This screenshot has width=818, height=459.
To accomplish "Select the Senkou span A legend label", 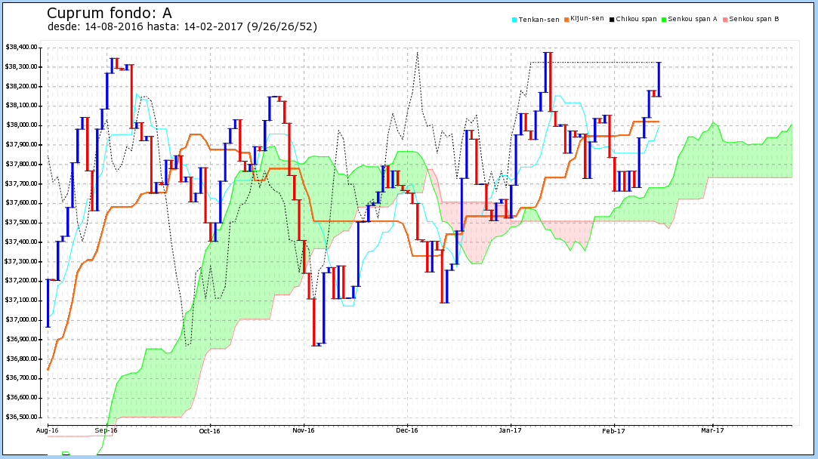I will click(693, 19).
